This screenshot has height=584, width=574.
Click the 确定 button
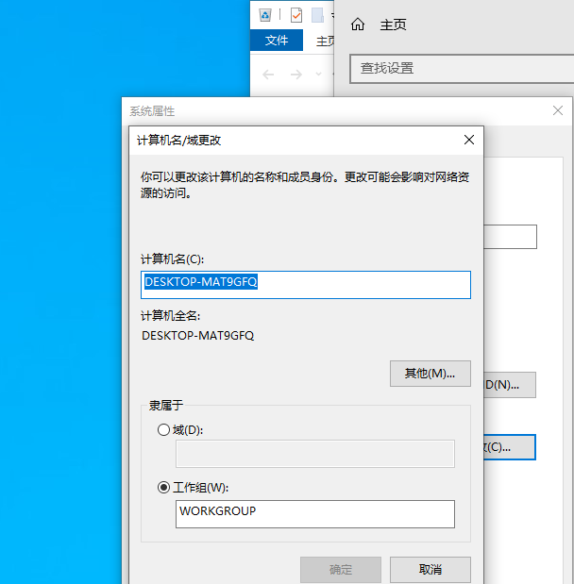pyautogui.click(x=341, y=570)
